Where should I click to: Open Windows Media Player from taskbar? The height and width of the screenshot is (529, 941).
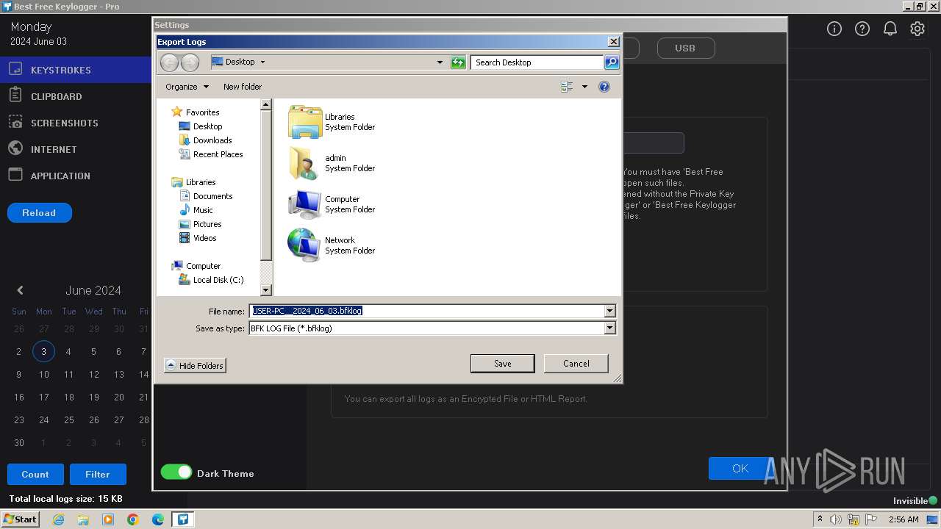click(108, 519)
